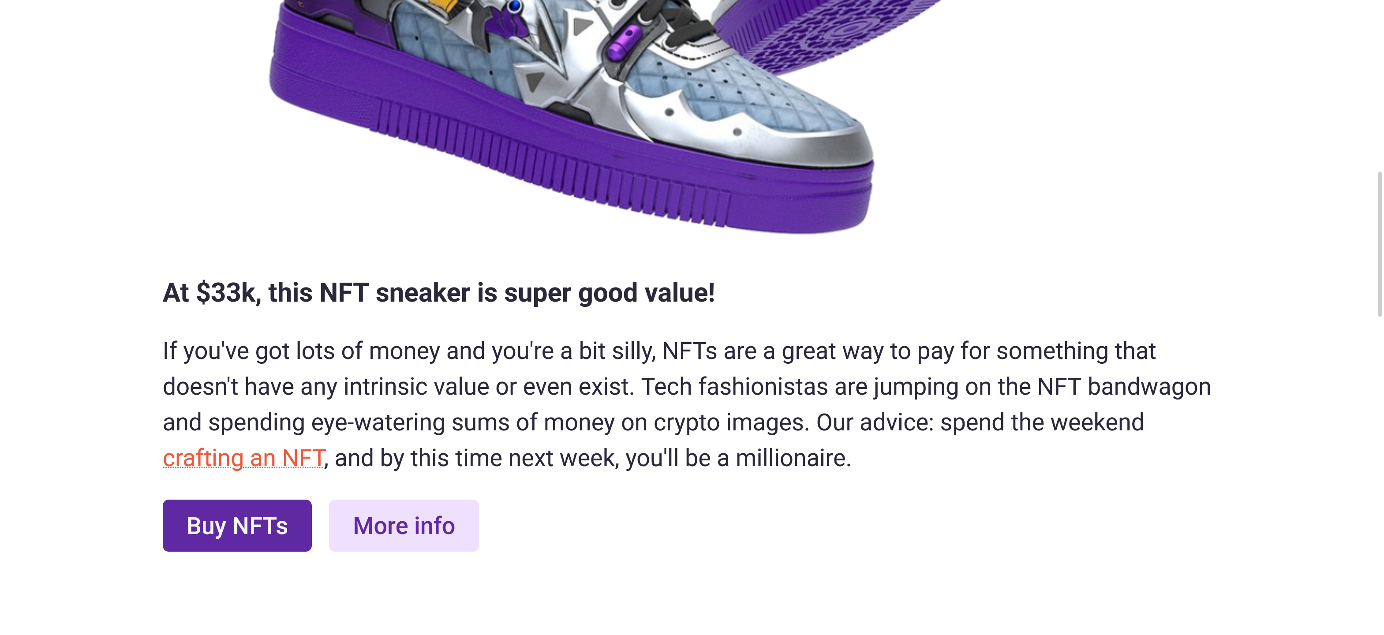Click the "$33k" text in the heading
Image resolution: width=1384 pixels, height=635 pixels.
[x=226, y=293]
